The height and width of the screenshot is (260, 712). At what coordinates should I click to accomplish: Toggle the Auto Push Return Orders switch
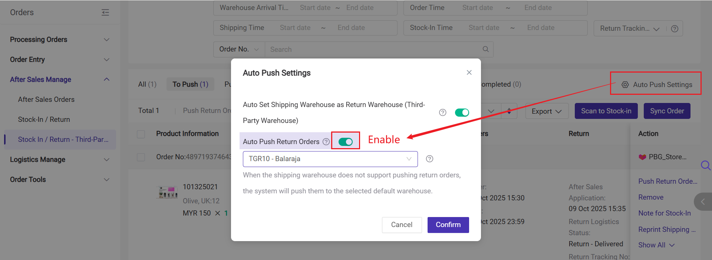pyautogui.click(x=346, y=142)
